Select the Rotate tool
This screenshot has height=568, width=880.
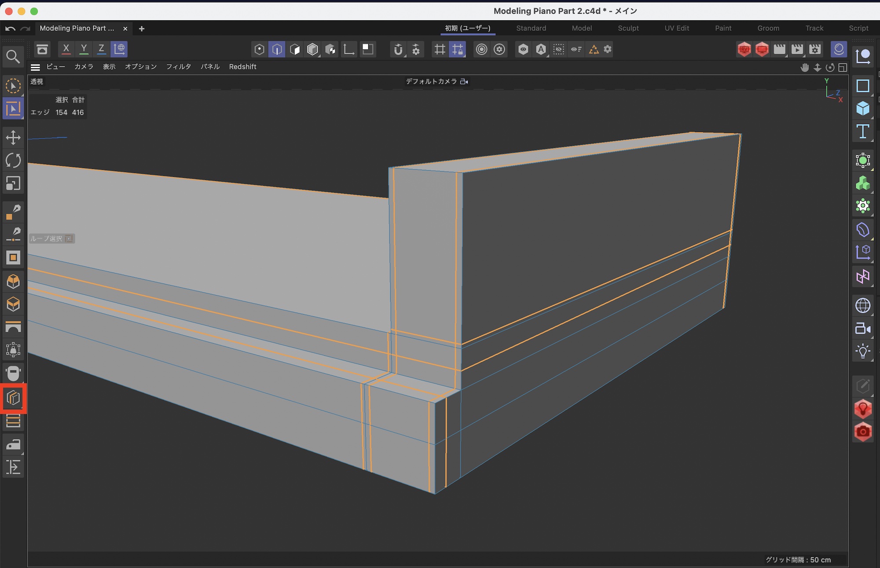[13, 161]
